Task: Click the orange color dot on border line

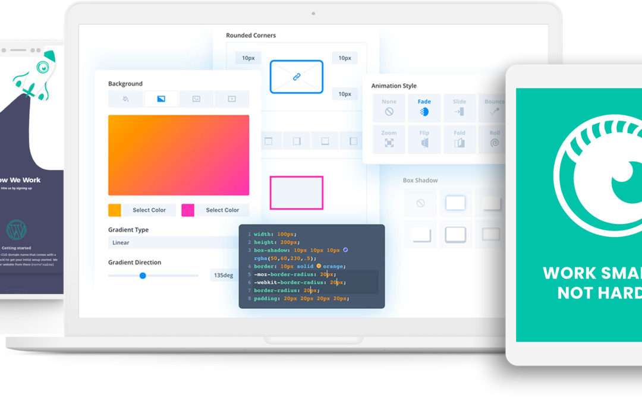Action: point(319,266)
